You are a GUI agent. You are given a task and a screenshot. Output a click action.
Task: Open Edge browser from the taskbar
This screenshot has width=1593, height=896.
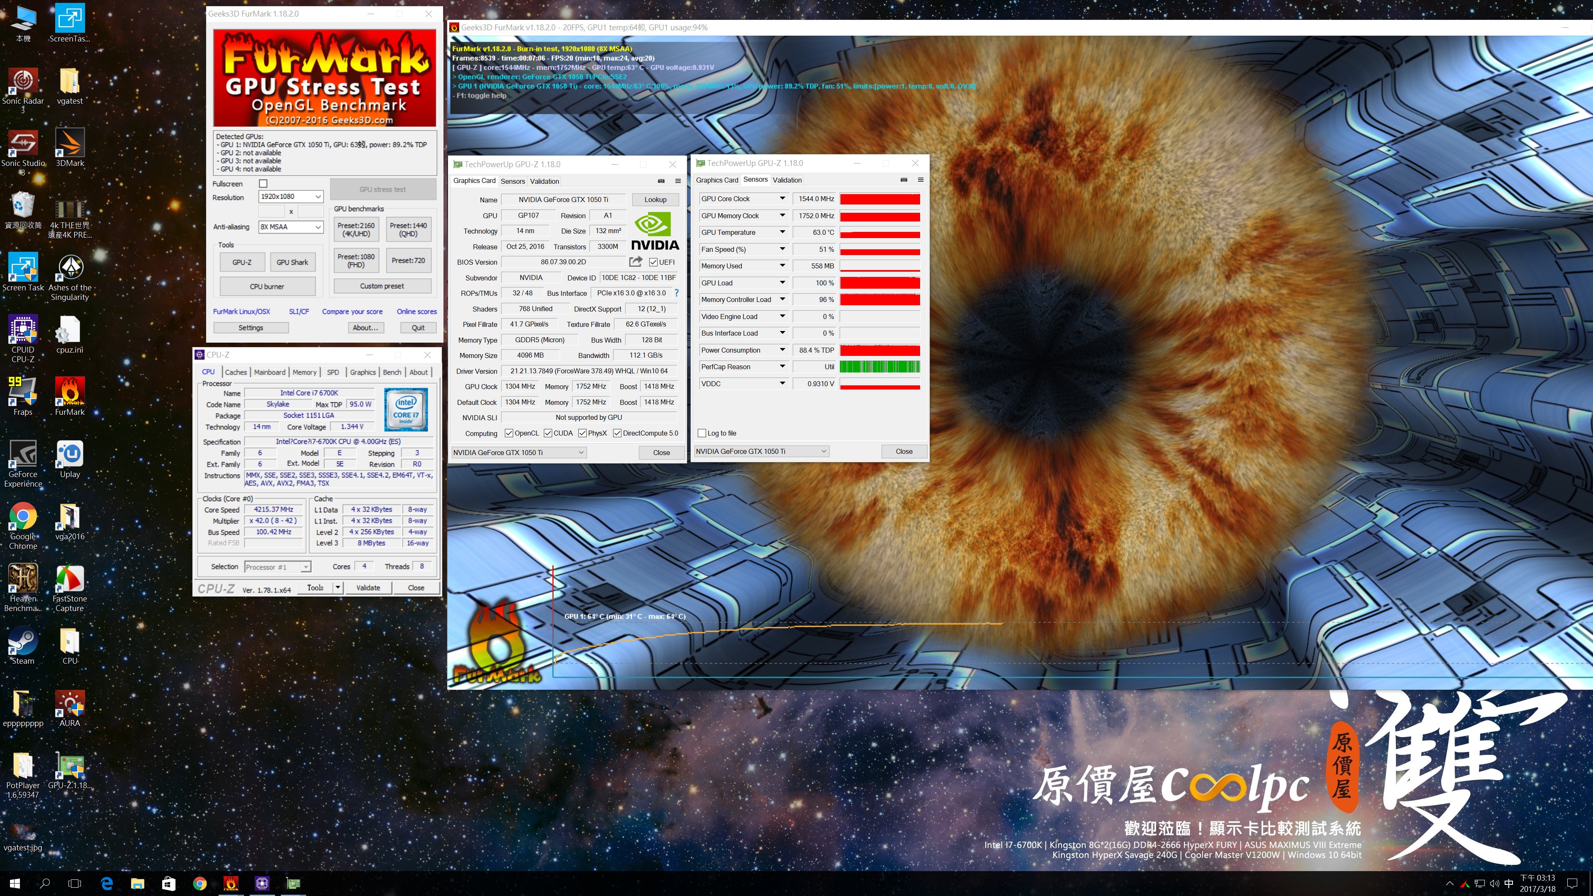point(106,884)
